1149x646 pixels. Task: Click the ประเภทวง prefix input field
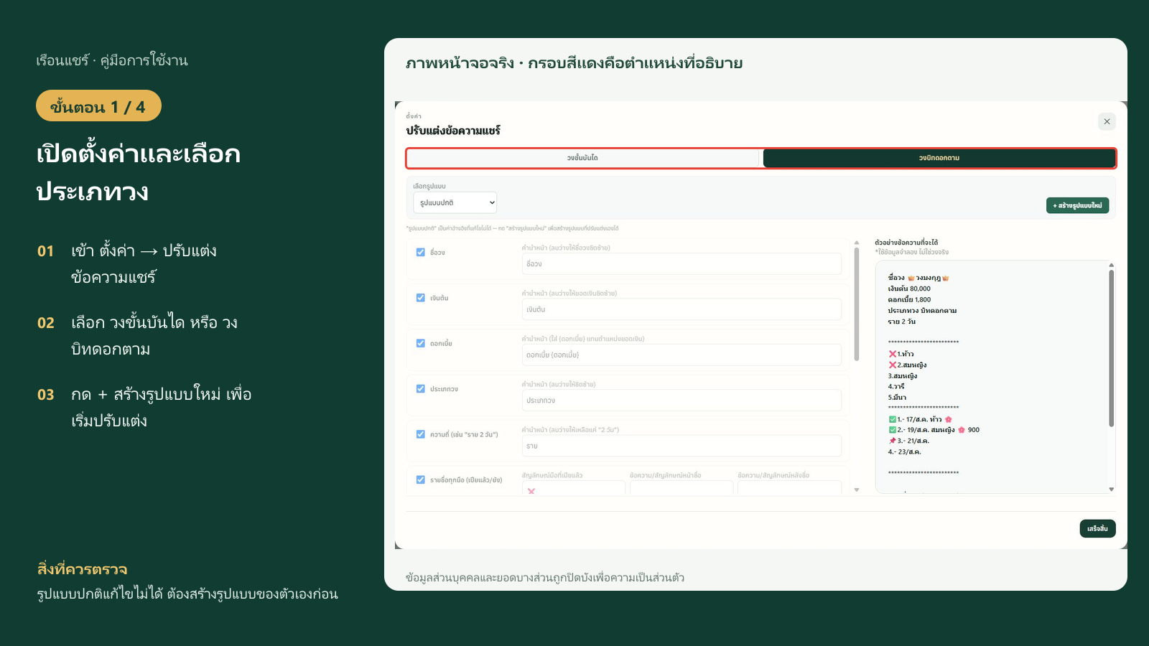point(682,400)
